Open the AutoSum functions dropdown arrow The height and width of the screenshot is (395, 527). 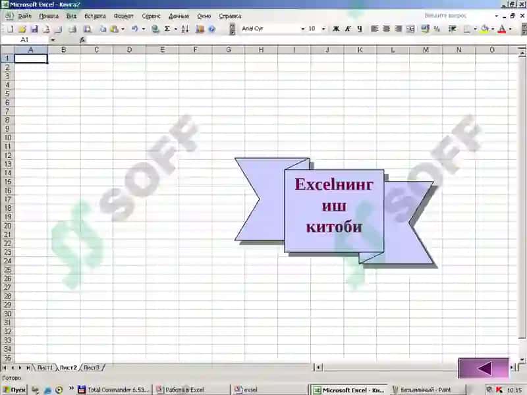pyautogui.click(x=176, y=29)
